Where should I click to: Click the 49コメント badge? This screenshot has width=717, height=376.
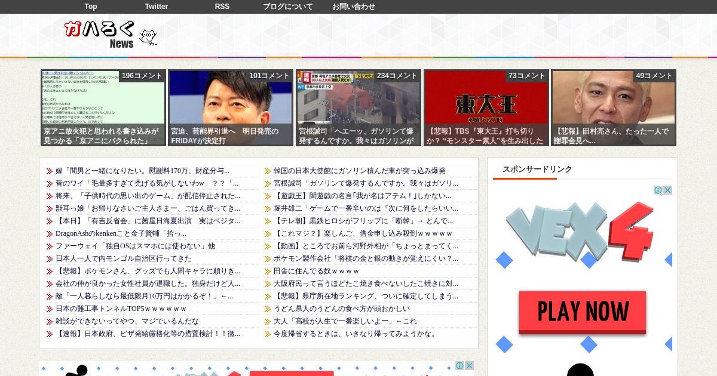(x=654, y=76)
